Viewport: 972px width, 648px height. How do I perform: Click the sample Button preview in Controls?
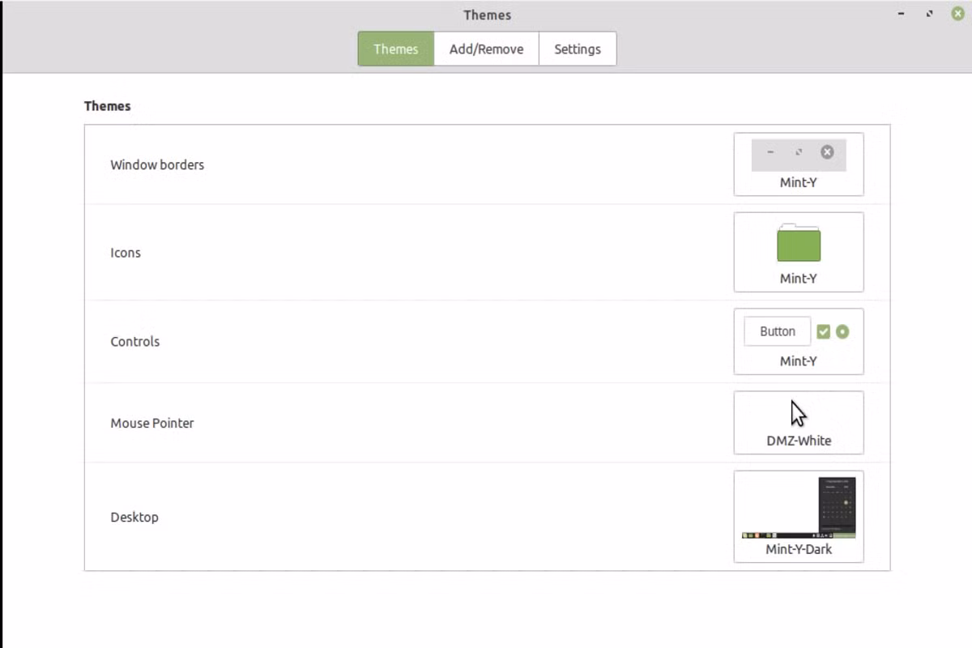pos(778,331)
